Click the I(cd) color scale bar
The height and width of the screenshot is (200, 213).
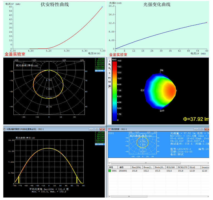tap(114, 91)
